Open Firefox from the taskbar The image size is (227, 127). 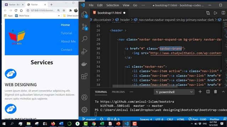tap(53, 124)
